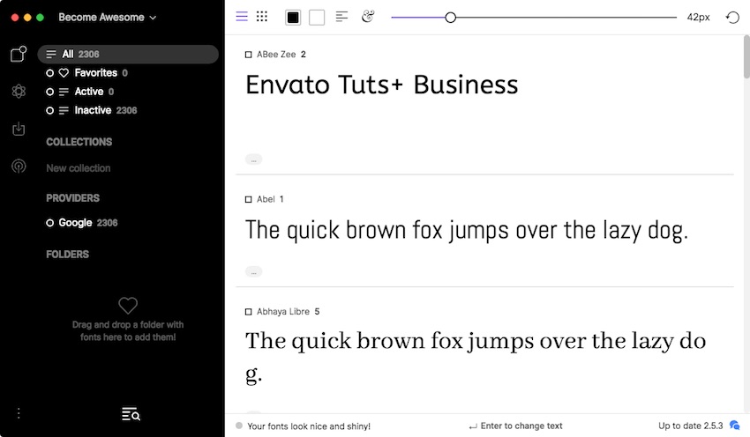Open the font search icon
Image resolution: width=750 pixels, height=437 pixels.
131,415
